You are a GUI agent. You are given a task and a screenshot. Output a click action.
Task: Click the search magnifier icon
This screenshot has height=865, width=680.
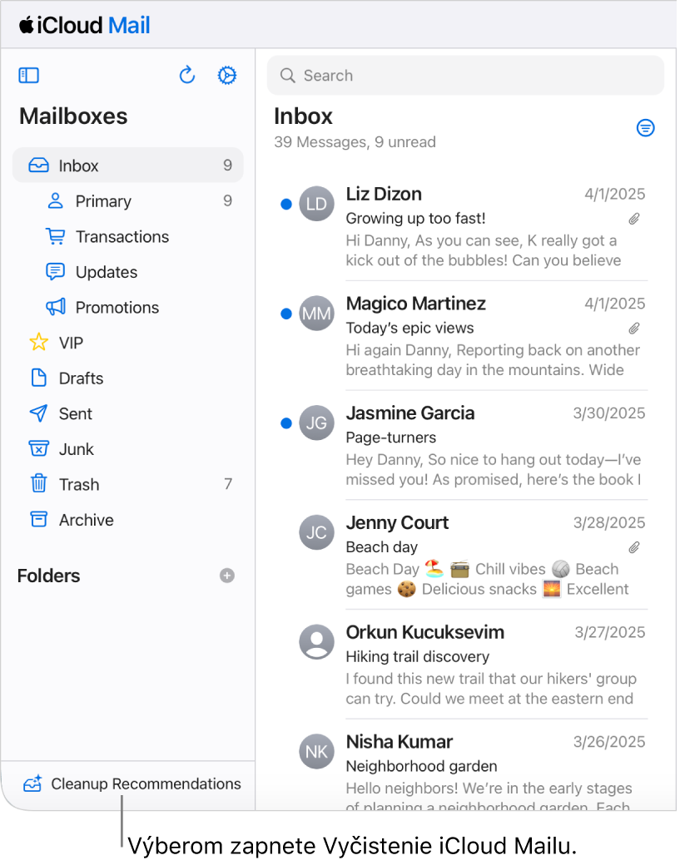288,76
